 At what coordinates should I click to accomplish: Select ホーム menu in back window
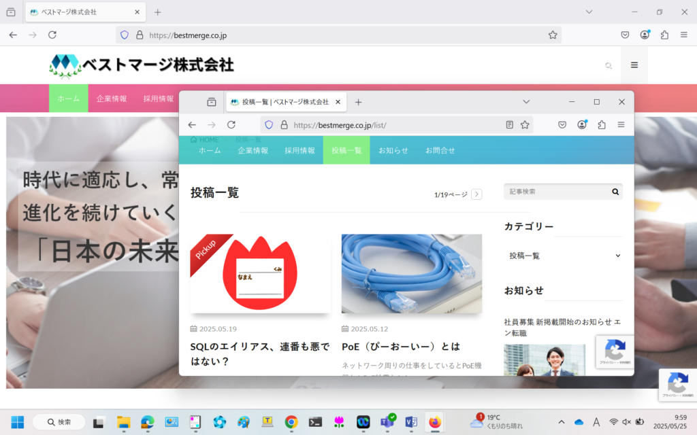[69, 99]
